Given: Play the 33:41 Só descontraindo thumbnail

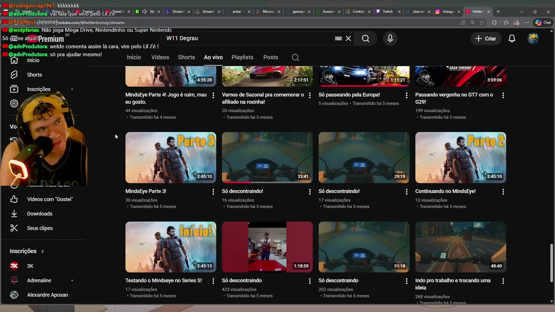Looking at the screenshot, I should pos(267,158).
